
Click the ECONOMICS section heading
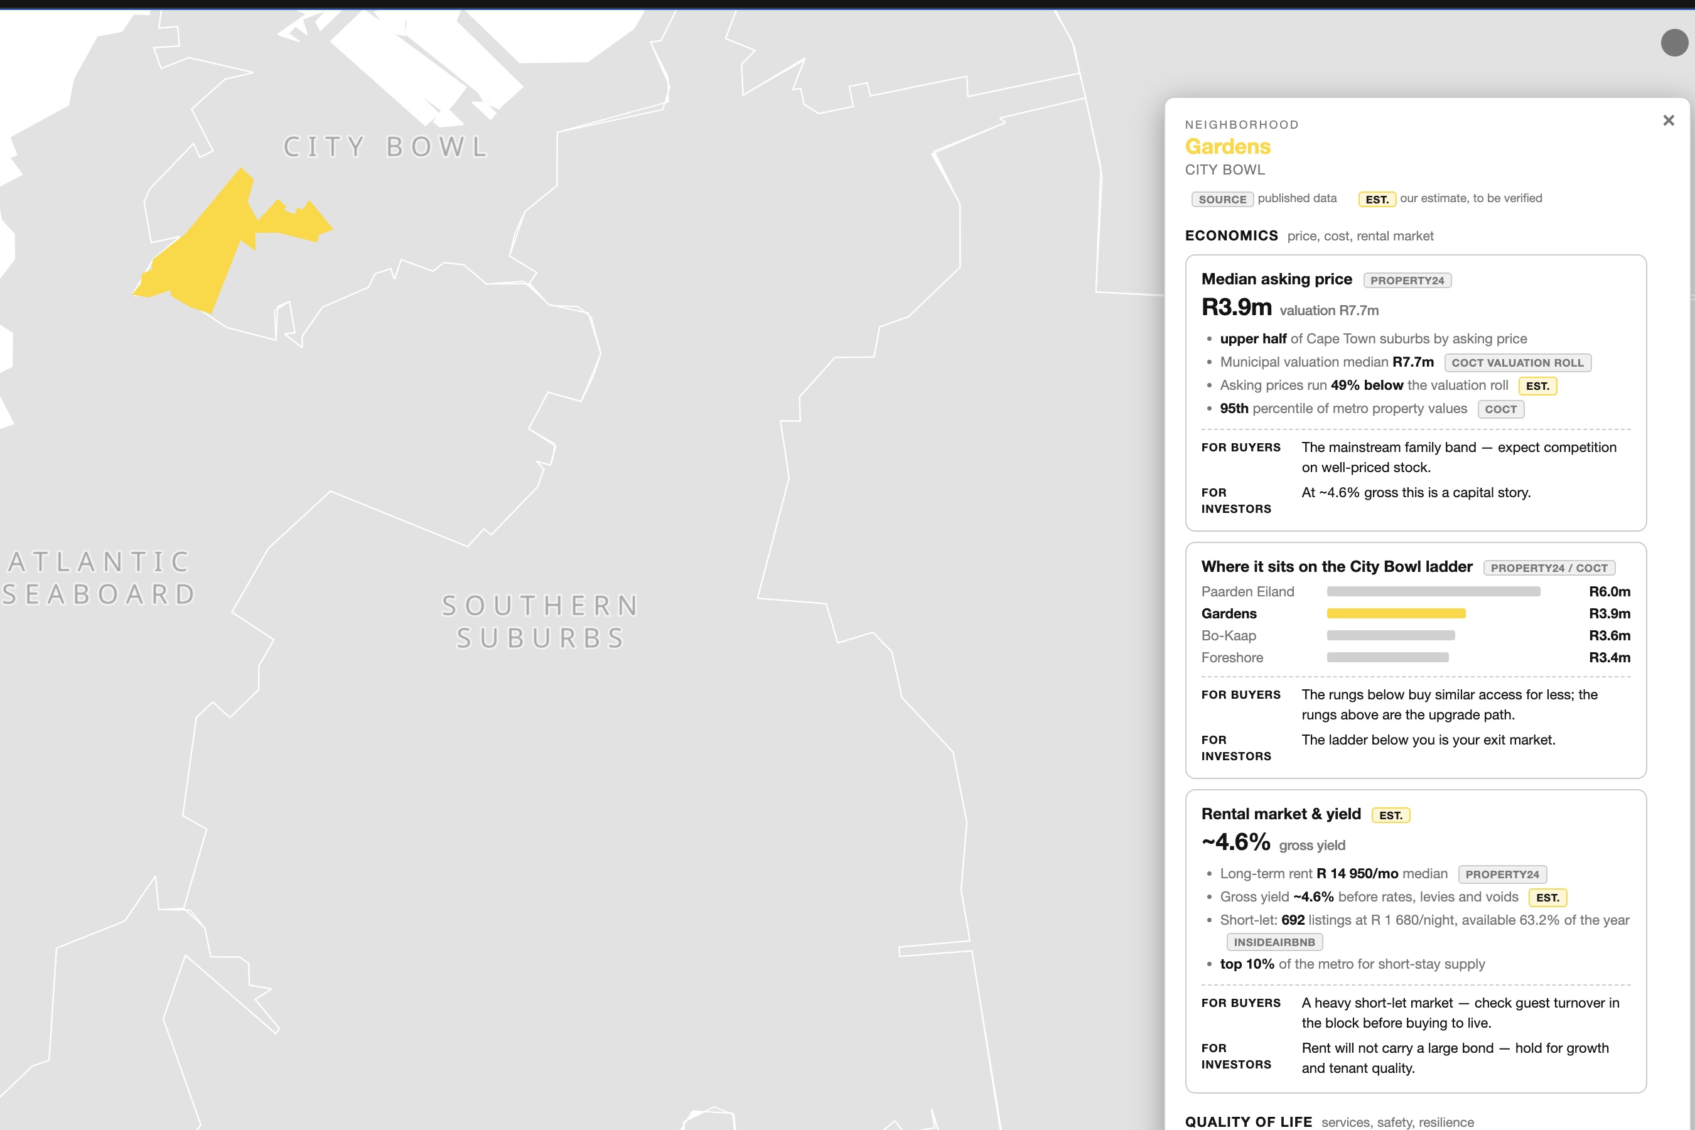1231,235
